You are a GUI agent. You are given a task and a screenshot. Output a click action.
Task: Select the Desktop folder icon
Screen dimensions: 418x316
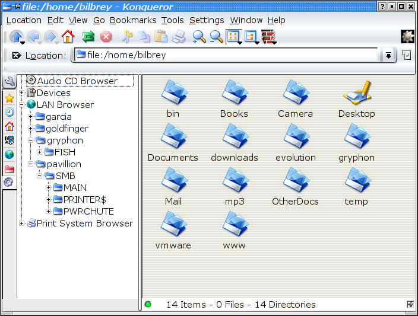(356, 99)
